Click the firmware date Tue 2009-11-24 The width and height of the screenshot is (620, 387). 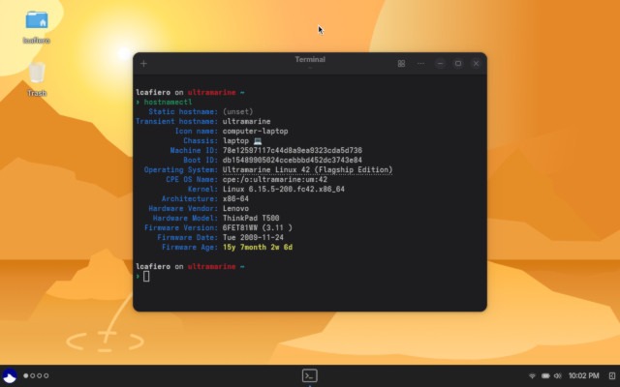pyautogui.click(x=253, y=237)
